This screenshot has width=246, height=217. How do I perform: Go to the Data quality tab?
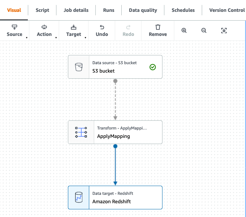point(143,10)
